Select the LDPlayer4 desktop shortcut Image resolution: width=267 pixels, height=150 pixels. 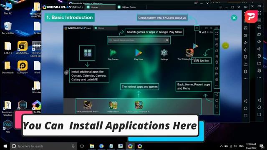22,67
